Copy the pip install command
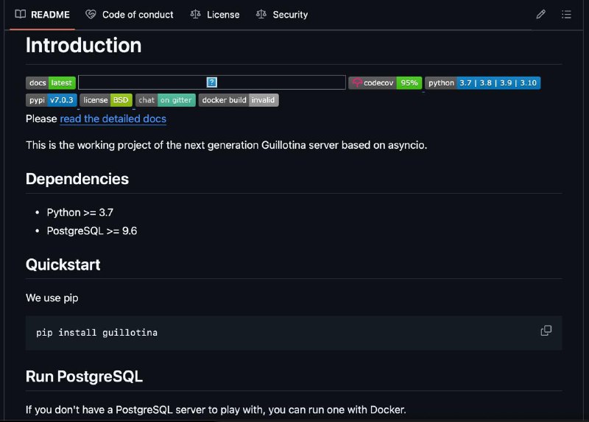The image size is (589, 422). click(x=546, y=331)
